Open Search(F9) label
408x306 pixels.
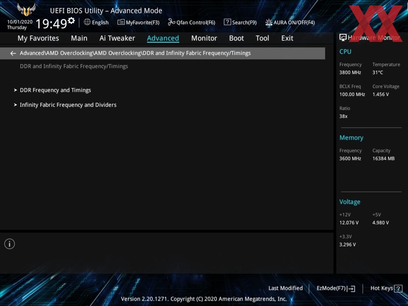coord(244,22)
